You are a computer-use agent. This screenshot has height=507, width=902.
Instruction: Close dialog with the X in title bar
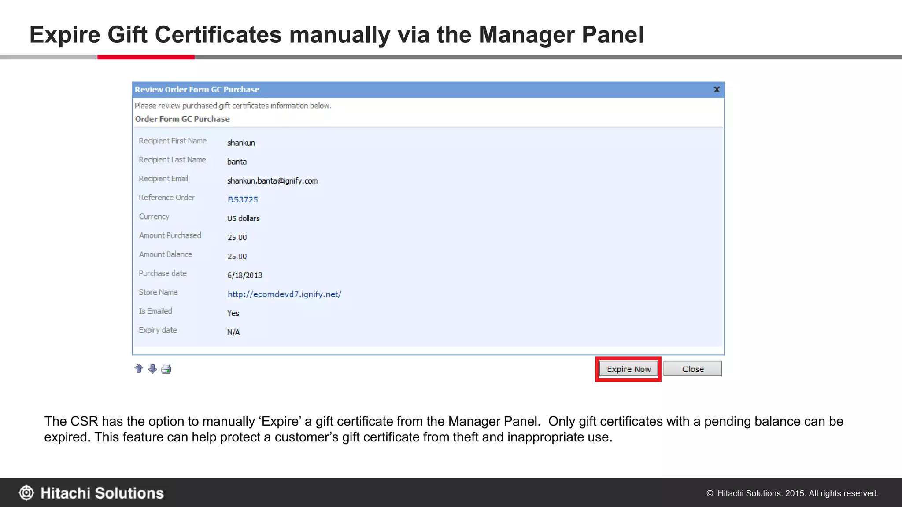pyautogui.click(x=717, y=89)
